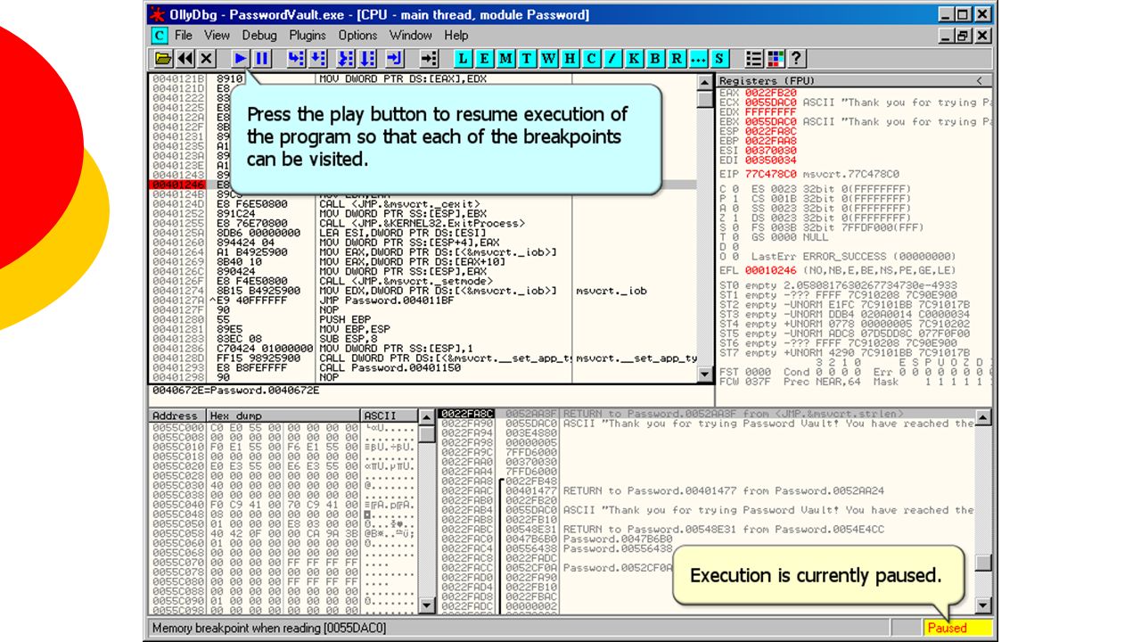Show Windows with W button
The width and height of the screenshot is (1141, 642).
click(x=548, y=58)
